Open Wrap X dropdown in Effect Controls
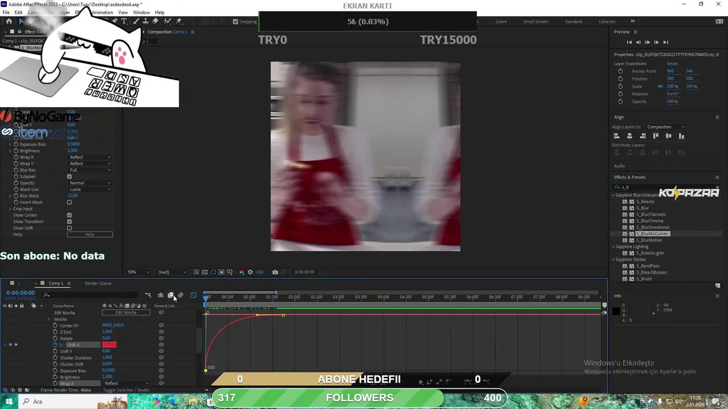 pyautogui.click(x=90, y=157)
